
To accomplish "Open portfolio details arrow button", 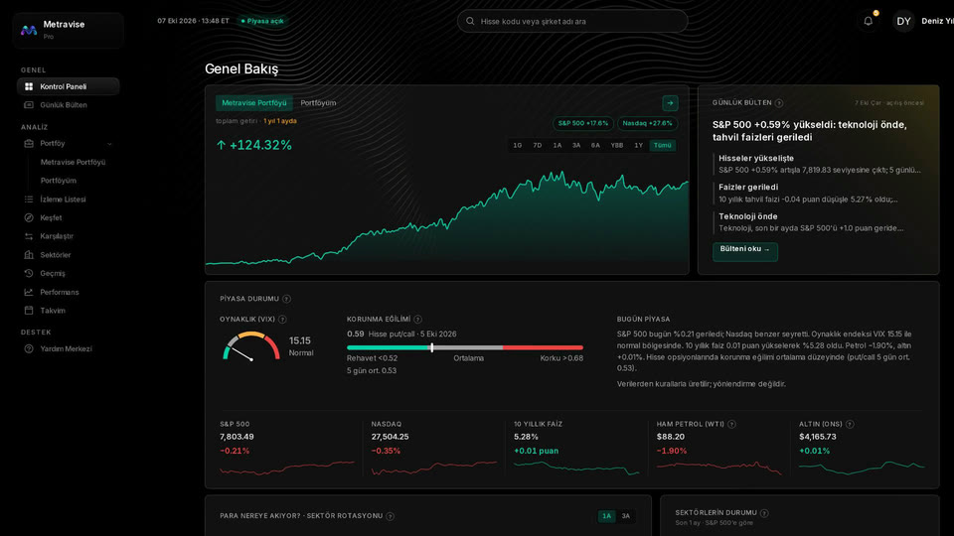I will coord(670,102).
